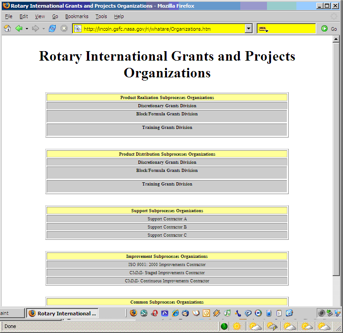Click the Home toolbar icon
The height and width of the screenshot is (333, 343).
point(7,29)
